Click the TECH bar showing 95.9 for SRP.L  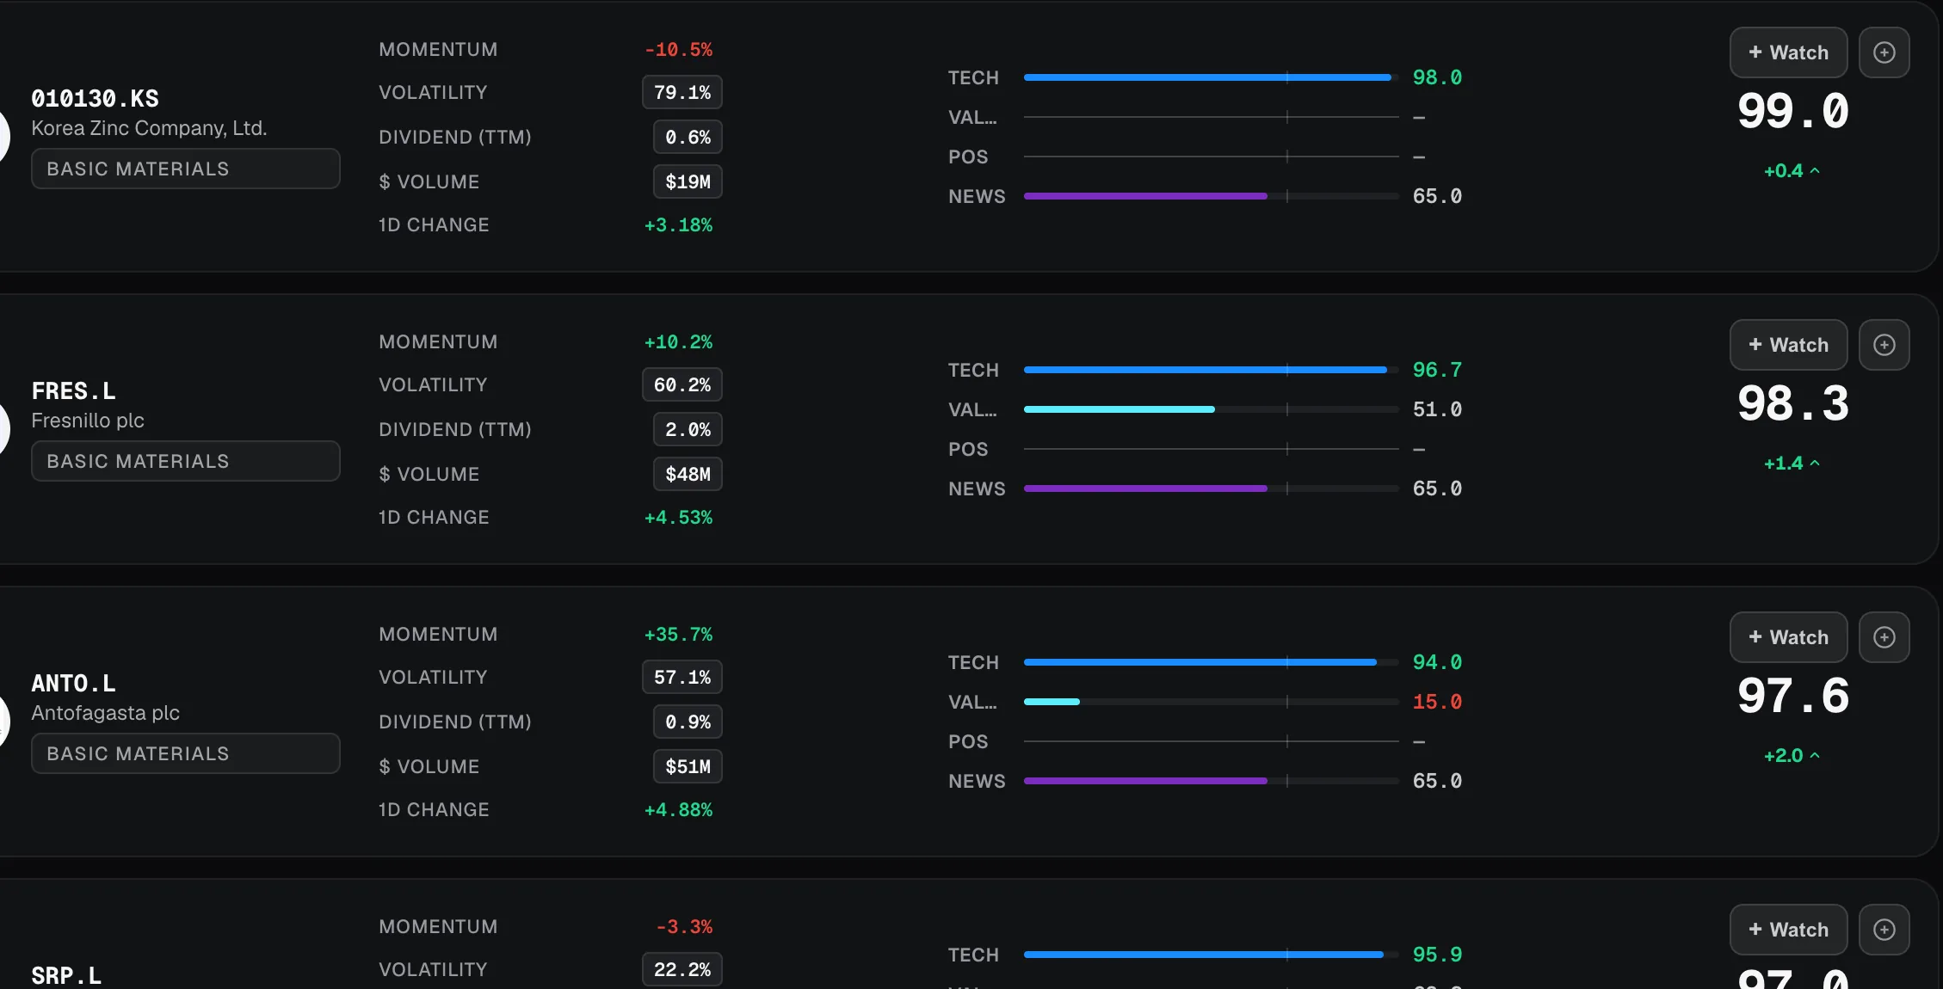coord(1211,955)
